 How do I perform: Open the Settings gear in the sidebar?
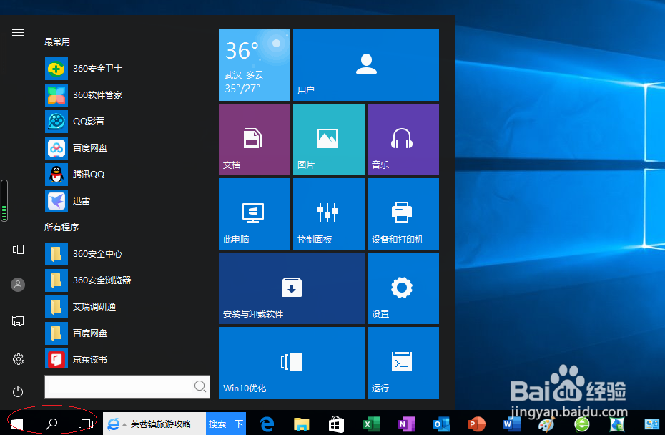17,358
